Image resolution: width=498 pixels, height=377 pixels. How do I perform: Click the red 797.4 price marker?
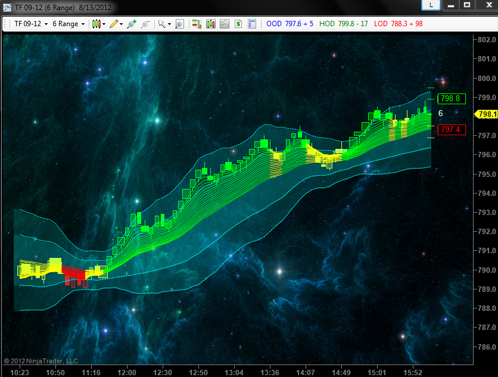pyautogui.click(x=452, y=130)
